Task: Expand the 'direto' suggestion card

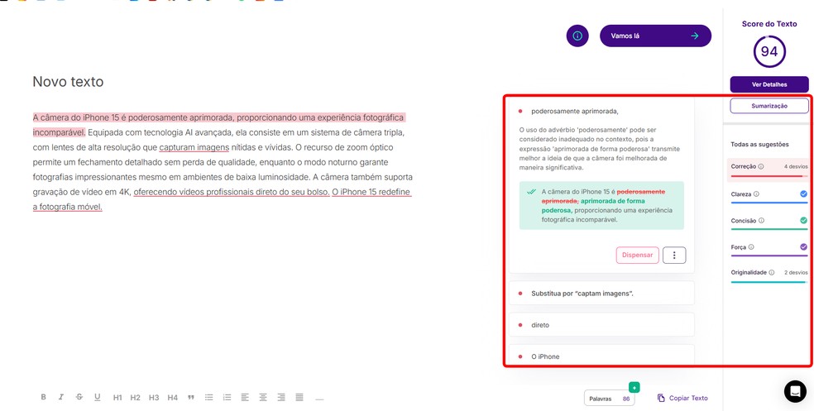Action: pos(601,325)
